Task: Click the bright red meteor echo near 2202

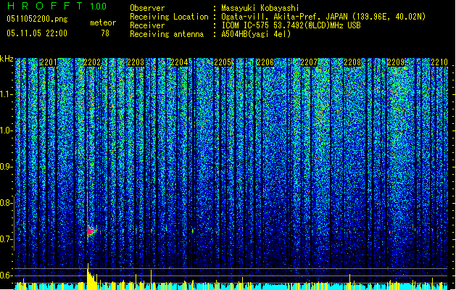Action: (x=91, y=231)
